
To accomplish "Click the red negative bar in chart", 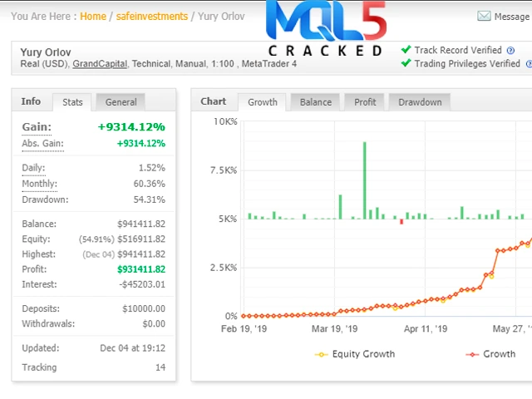I will [x=401, y=222].
